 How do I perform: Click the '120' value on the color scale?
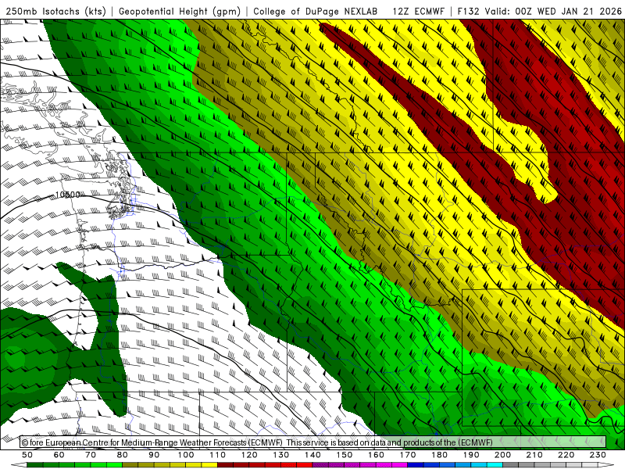(249, 455)
